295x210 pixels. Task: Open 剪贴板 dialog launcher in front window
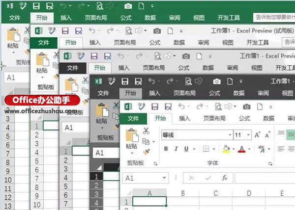point(155,164)
